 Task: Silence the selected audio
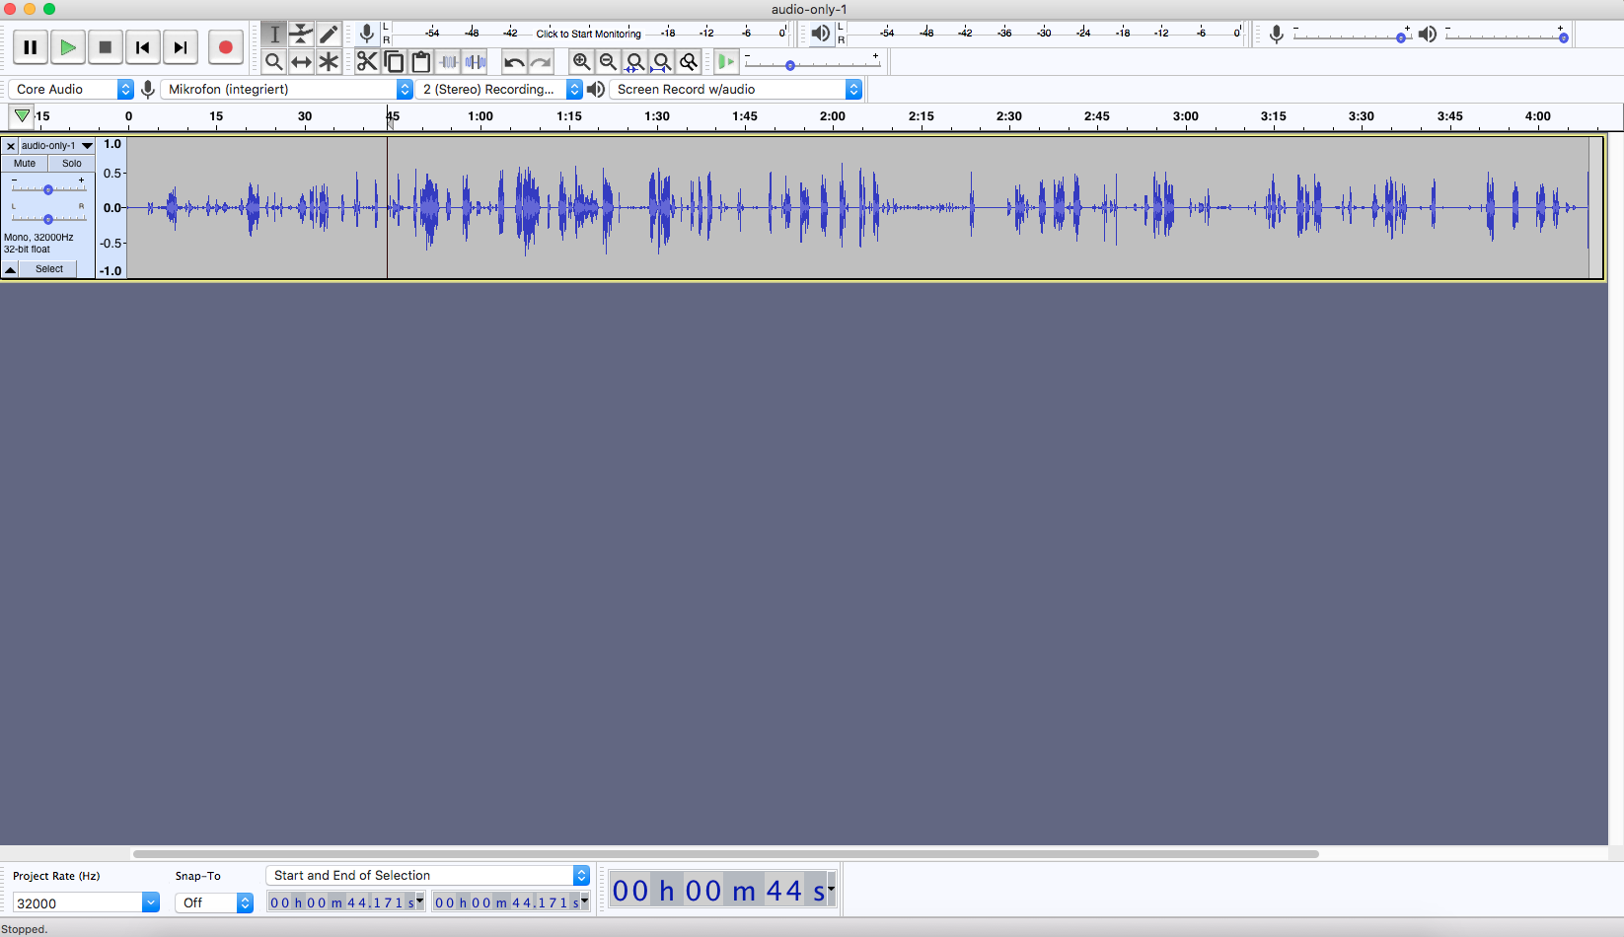(476, 61)
